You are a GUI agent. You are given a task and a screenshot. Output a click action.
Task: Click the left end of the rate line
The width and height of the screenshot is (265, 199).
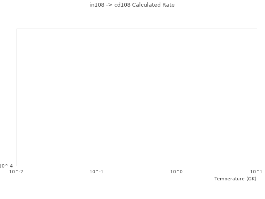coord(17,125)
